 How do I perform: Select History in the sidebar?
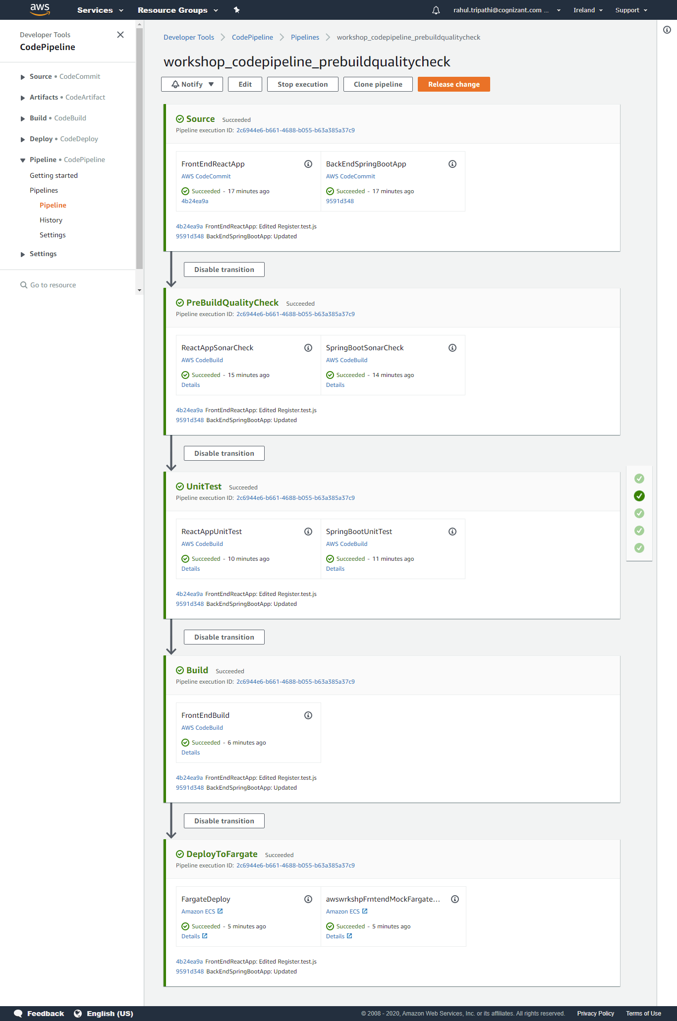pyautogui.click(x=51, y=220)
